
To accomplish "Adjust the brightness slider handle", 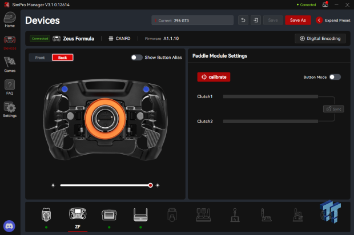I will tap(150, 185).
